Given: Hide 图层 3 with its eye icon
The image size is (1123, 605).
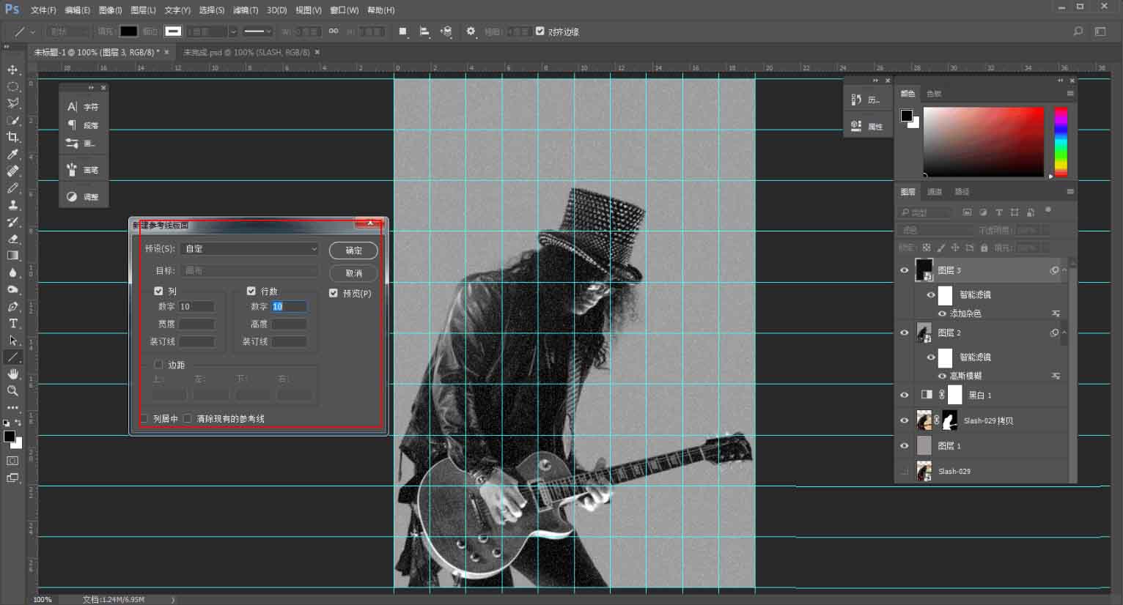Looking at the screenshot, I should coord(904,270).
